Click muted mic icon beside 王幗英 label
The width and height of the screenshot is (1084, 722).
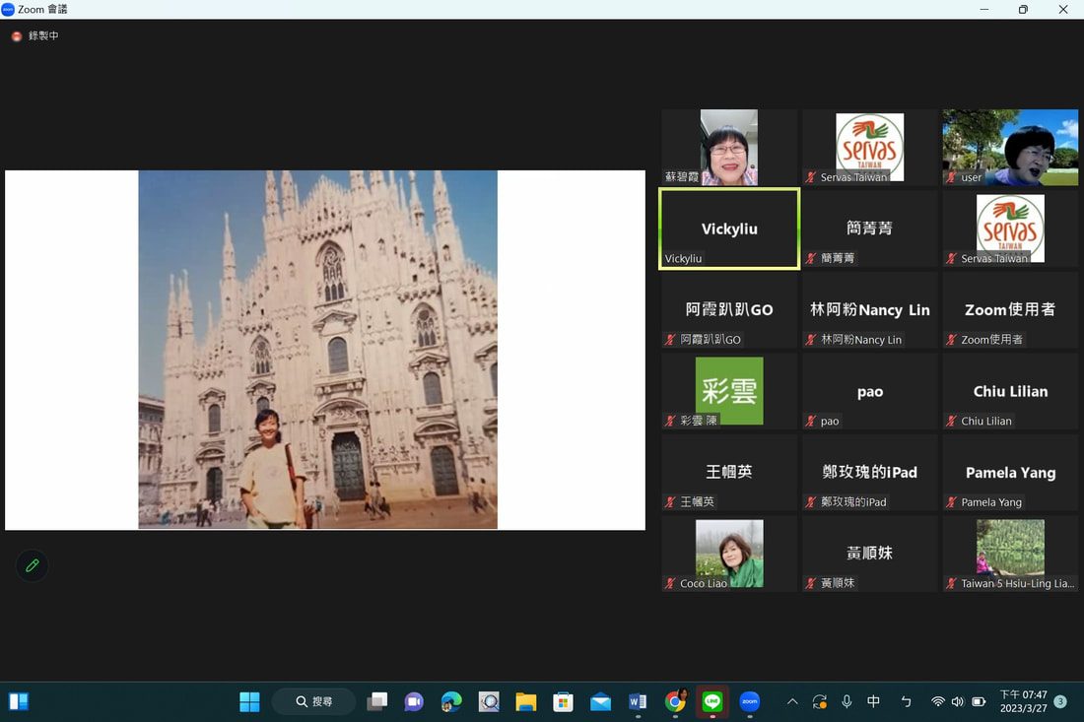click(x=670, y=502)
